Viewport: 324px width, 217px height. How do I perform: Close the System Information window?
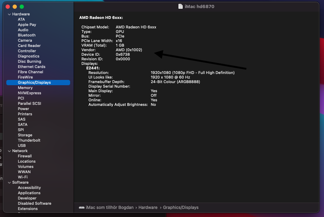8,7
